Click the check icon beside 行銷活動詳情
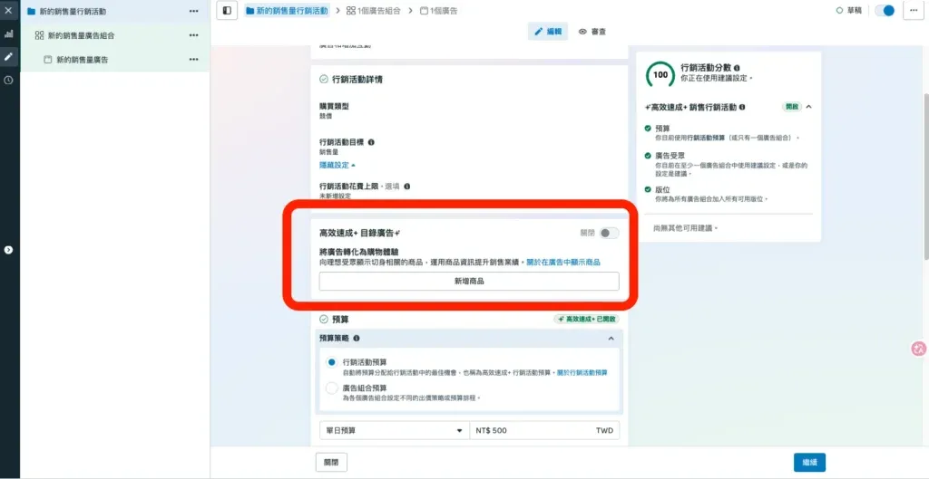This screenshot has height=479, width=929. (324, 79)
